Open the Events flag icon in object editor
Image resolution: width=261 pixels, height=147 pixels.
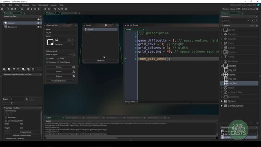click(73, 67)
